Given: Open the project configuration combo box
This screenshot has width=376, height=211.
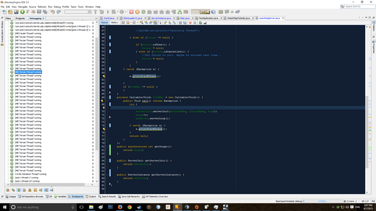Looking at the screenshot, I should click(x=78, y=12).
